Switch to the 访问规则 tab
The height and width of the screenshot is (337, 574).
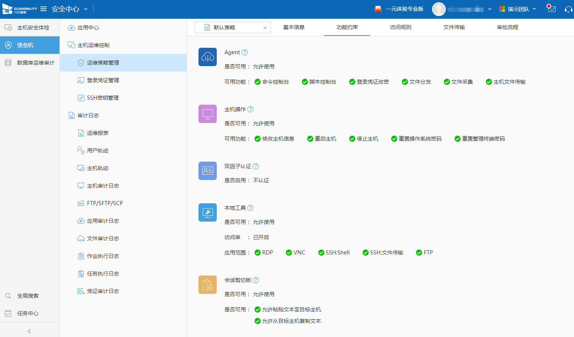(x=400, y=27)
